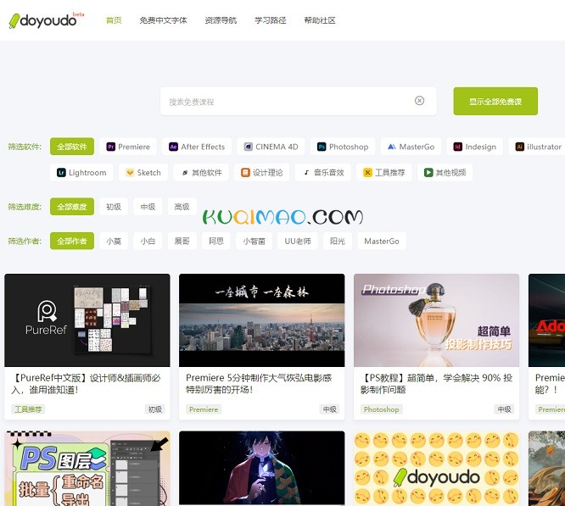Viewport: 565px width, 506px height.
Task: Filter author by 小智菌
Action: (x=254, y=241)
